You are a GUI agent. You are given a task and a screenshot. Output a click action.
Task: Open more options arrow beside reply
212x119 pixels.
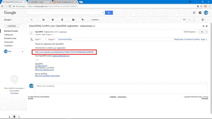(207, 32)
